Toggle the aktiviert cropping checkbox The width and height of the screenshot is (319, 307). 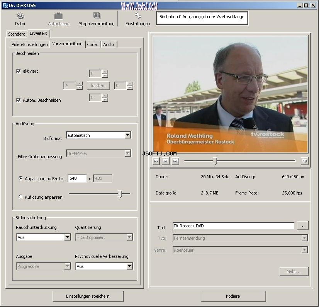coord(19,71)
